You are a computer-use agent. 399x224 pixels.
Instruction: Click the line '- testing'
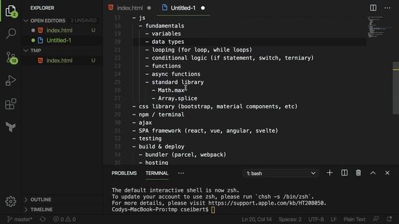click(x=147, y=139)
